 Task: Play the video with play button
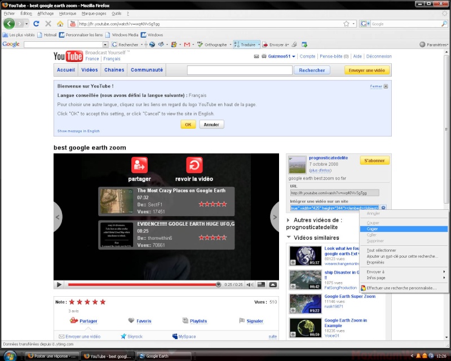59,285
